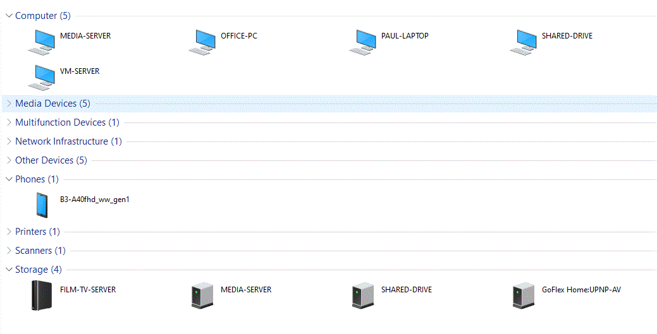Viewport: 657px width, 334px height.
Task: Click the 'Printers (1)' header text
Action: tap(37, 232)
